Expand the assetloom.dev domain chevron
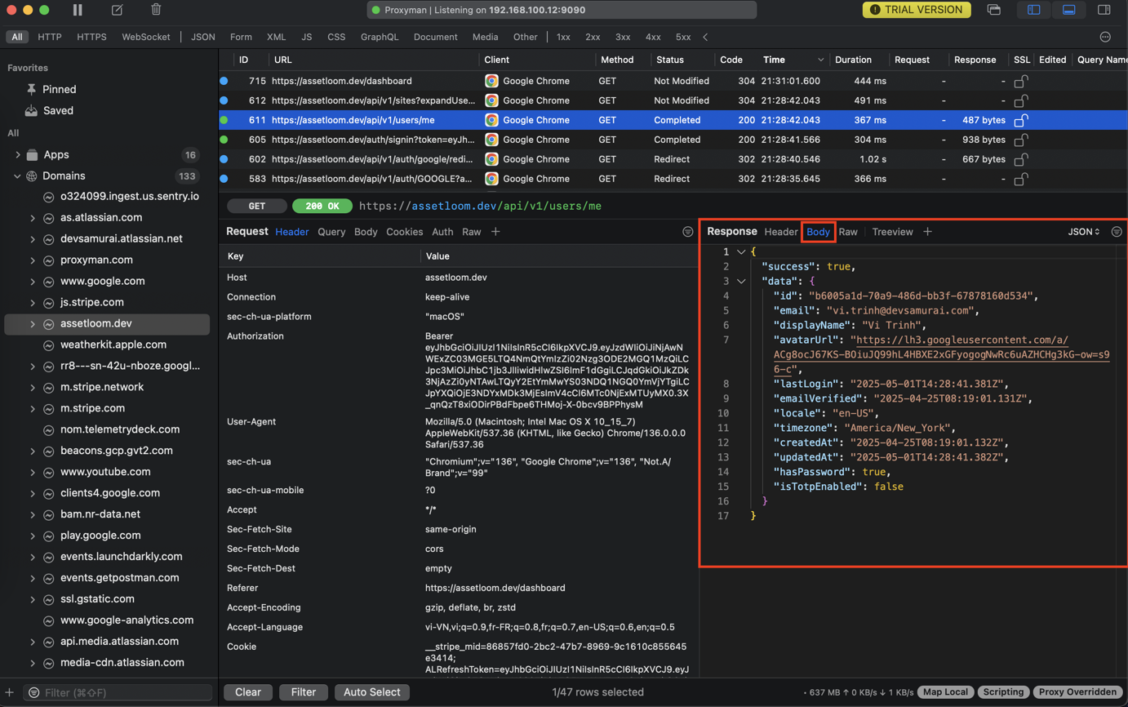1128x707 pixels. pyautogui.click(x=33, y=324)
